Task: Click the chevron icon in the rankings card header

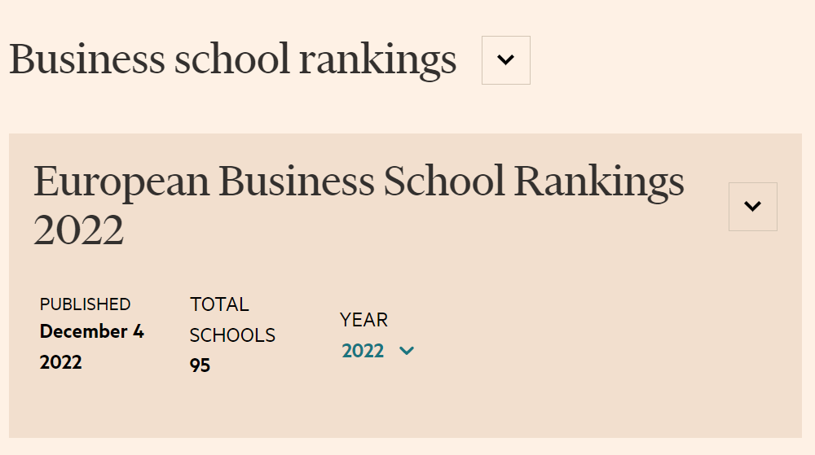Action: [752, 207]
